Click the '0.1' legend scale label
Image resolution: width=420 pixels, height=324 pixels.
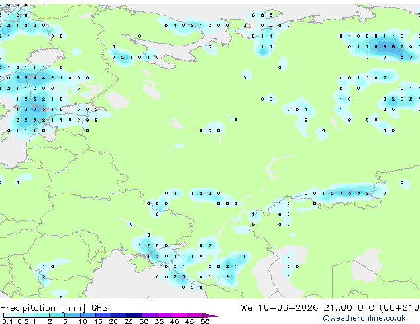click(7, 321)
